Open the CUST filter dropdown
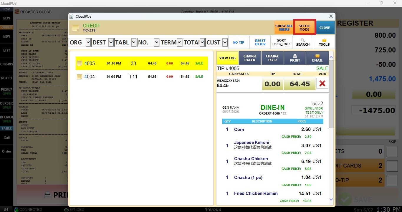This screenshot has width=402, height=212. [x=225, y=43]
